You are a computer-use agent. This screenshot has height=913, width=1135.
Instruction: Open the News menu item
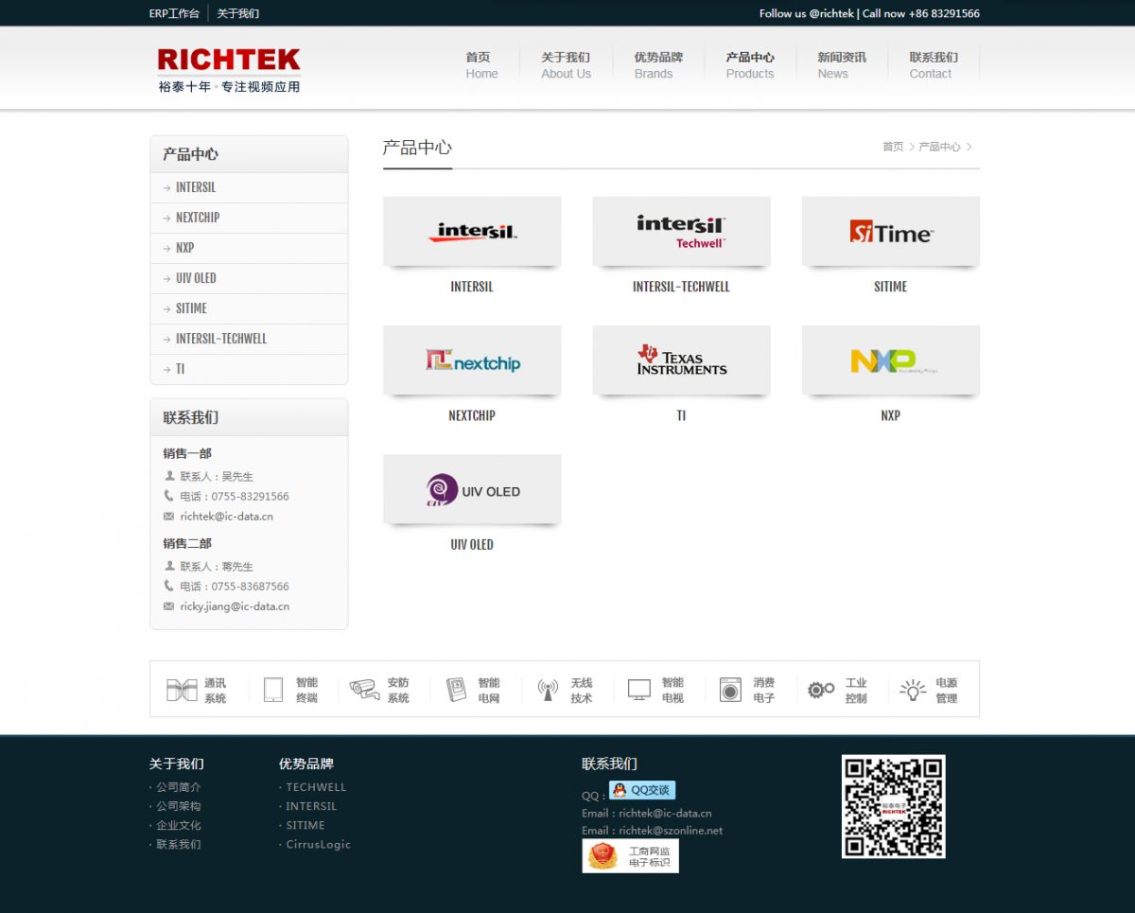[841, 65]
